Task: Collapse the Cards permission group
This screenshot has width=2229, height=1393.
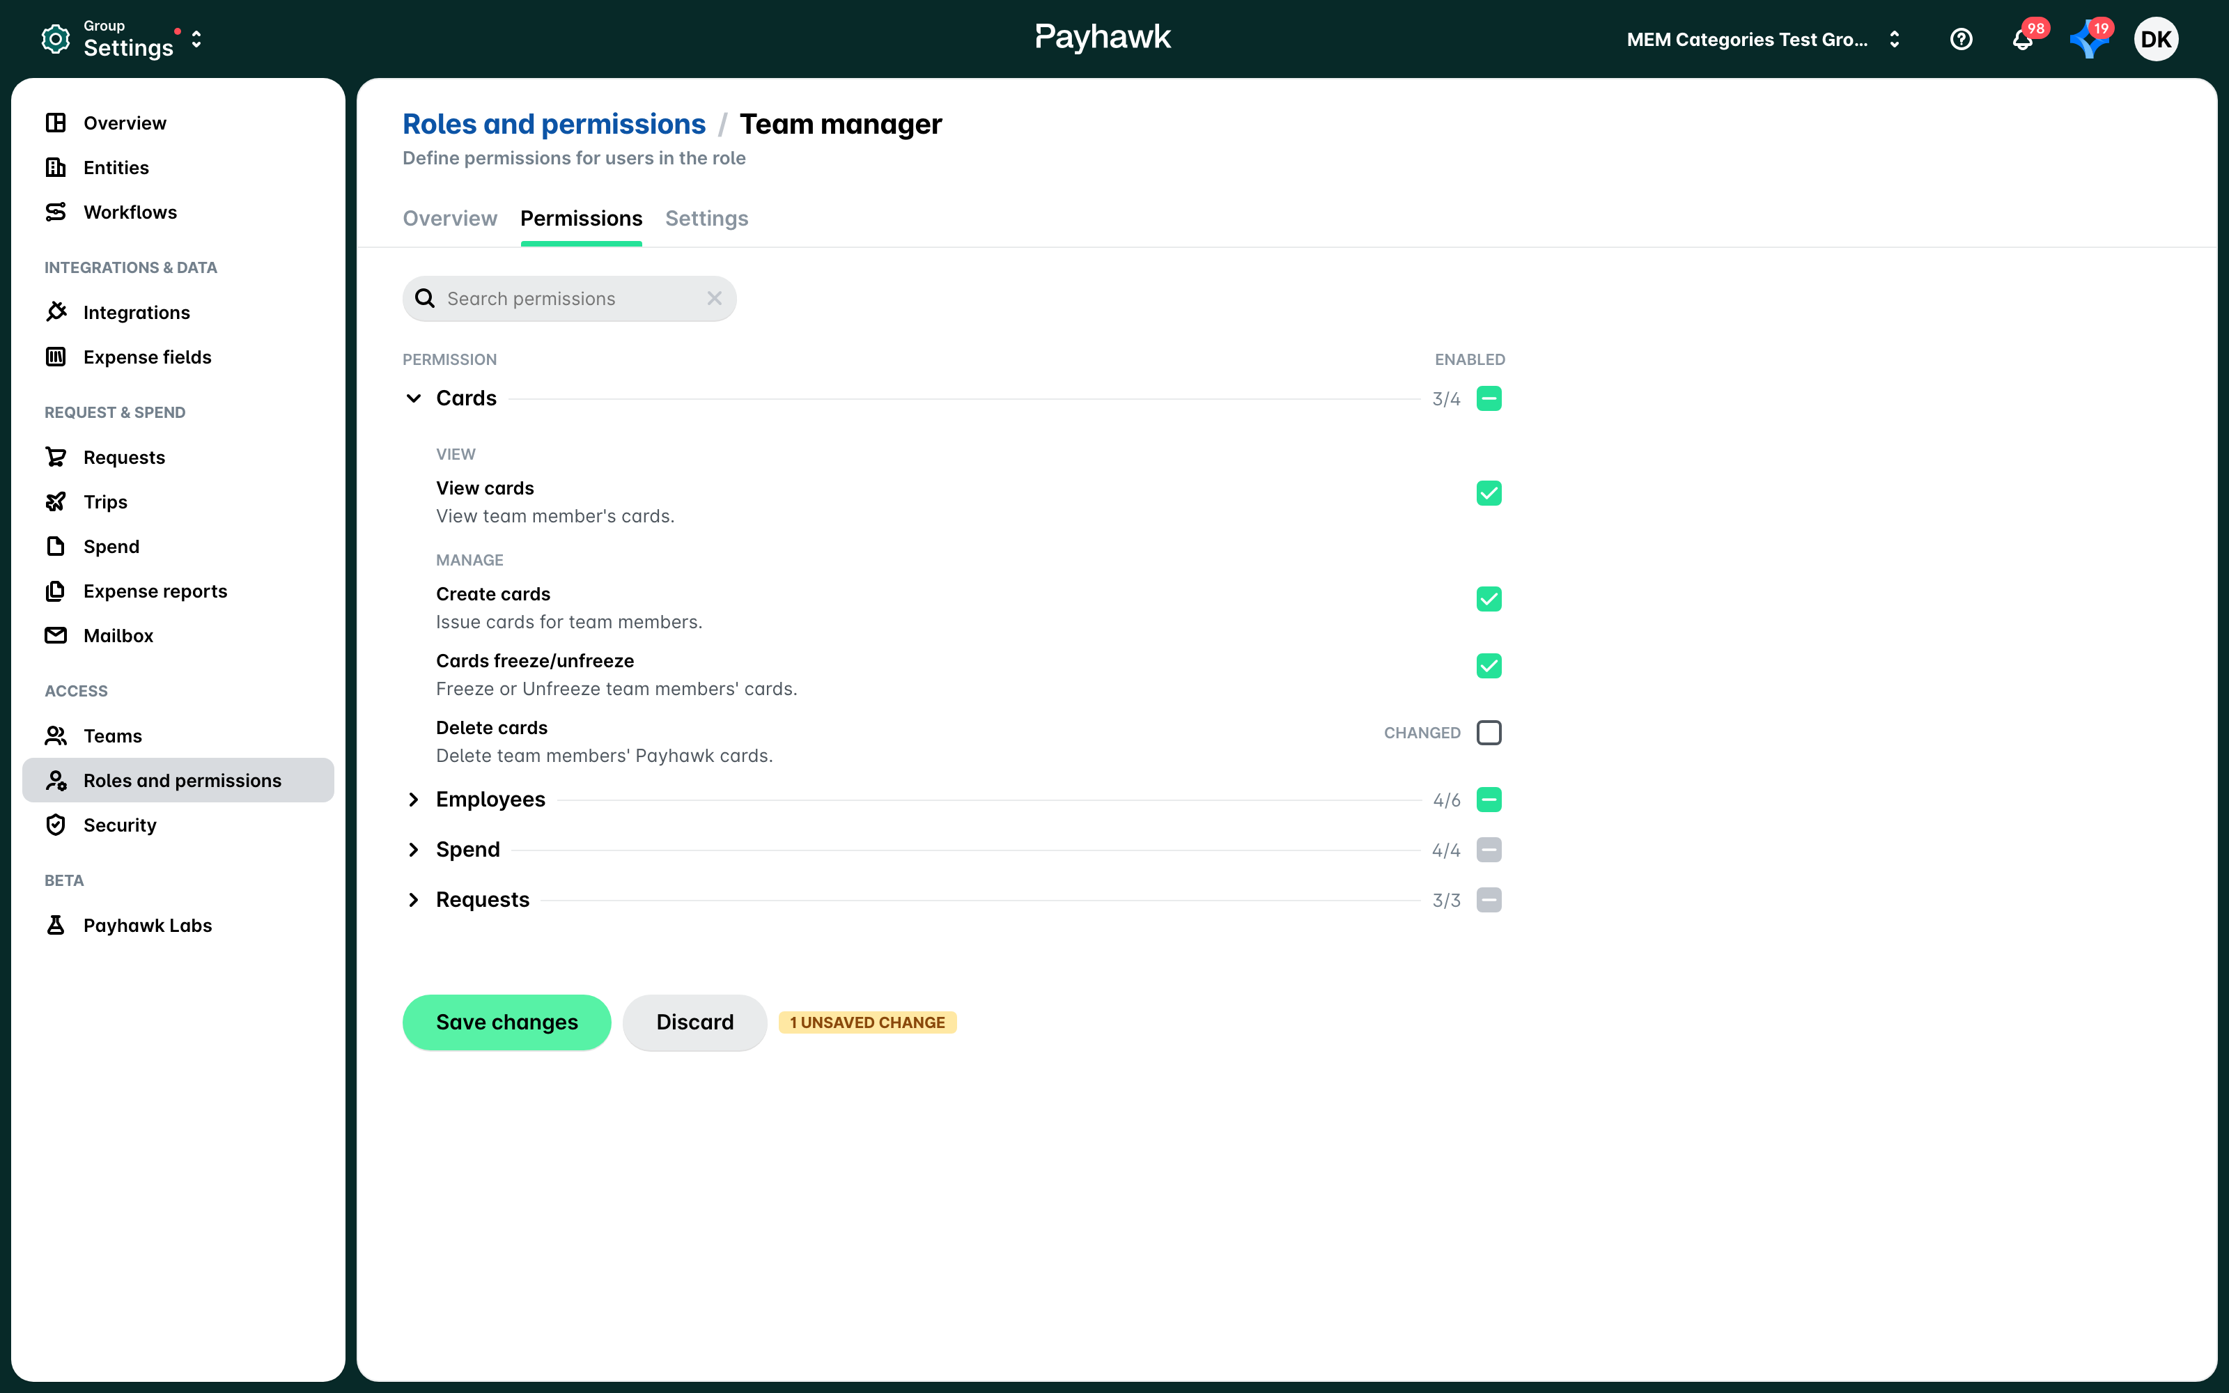Action: click(414, 398)
